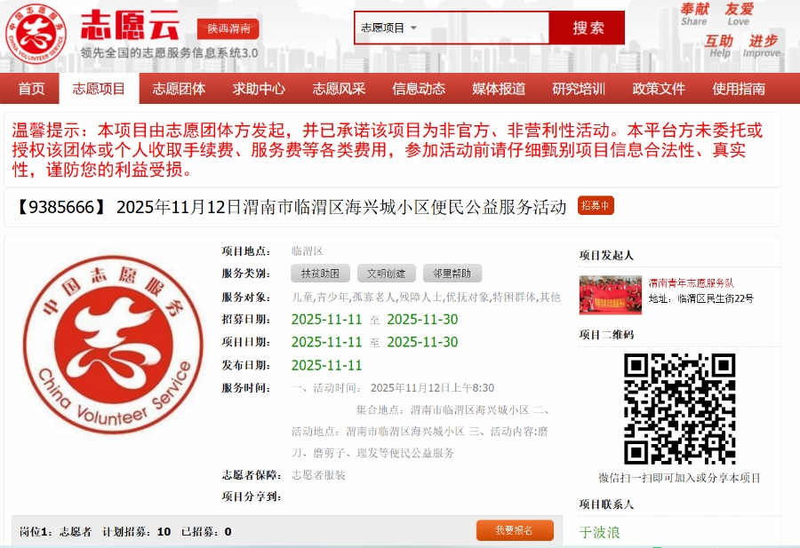Open the 使用指南 usage guide tab

[739, 89]
